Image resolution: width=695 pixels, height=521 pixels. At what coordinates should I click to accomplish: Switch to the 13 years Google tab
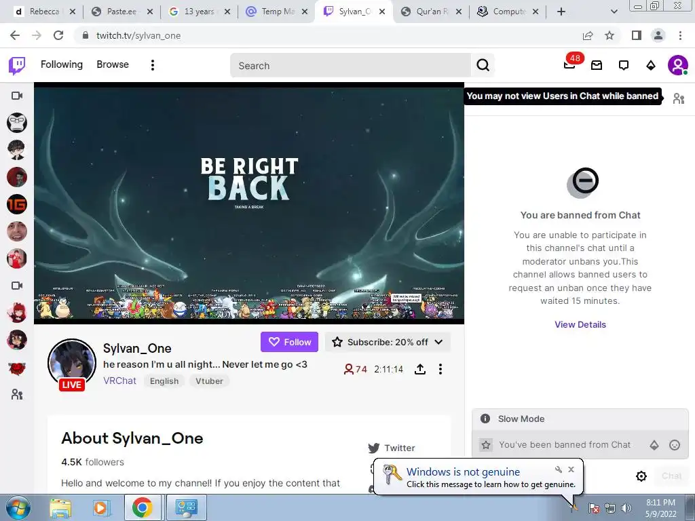pyautogui.click(x=199, y=12)
